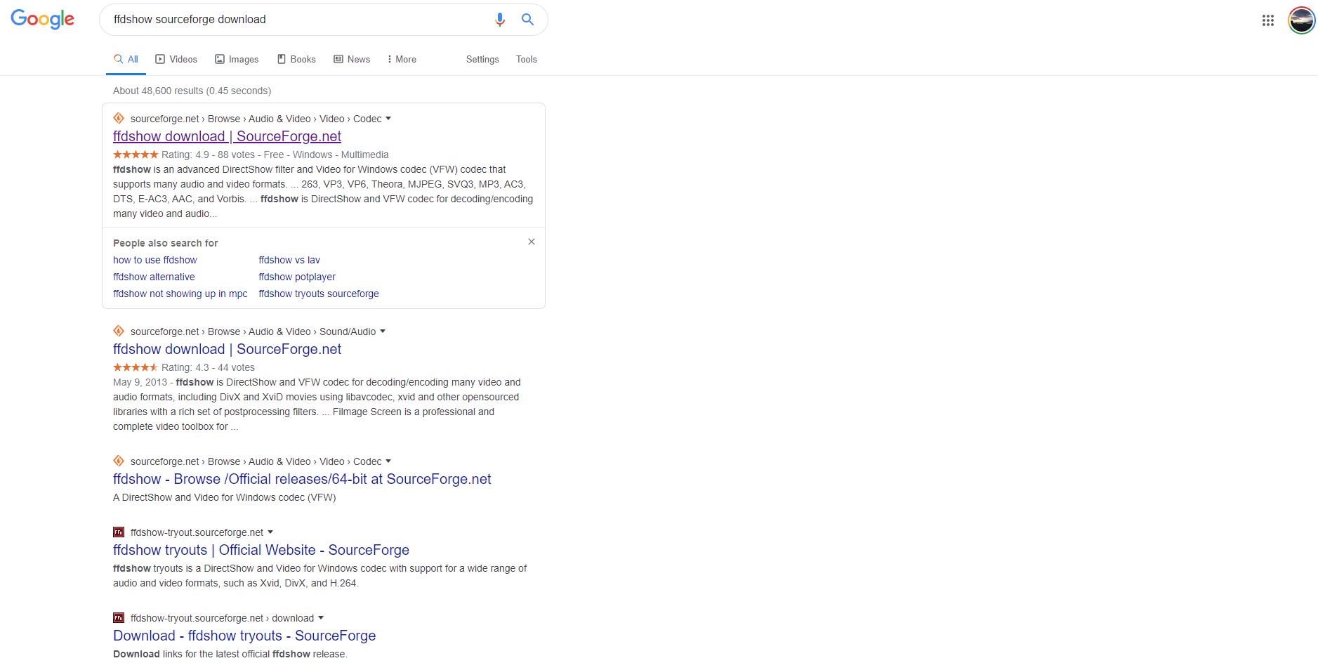Click the Rating: 4.3 - 44 votes text

pyautogui.click(x=208, y=367)
